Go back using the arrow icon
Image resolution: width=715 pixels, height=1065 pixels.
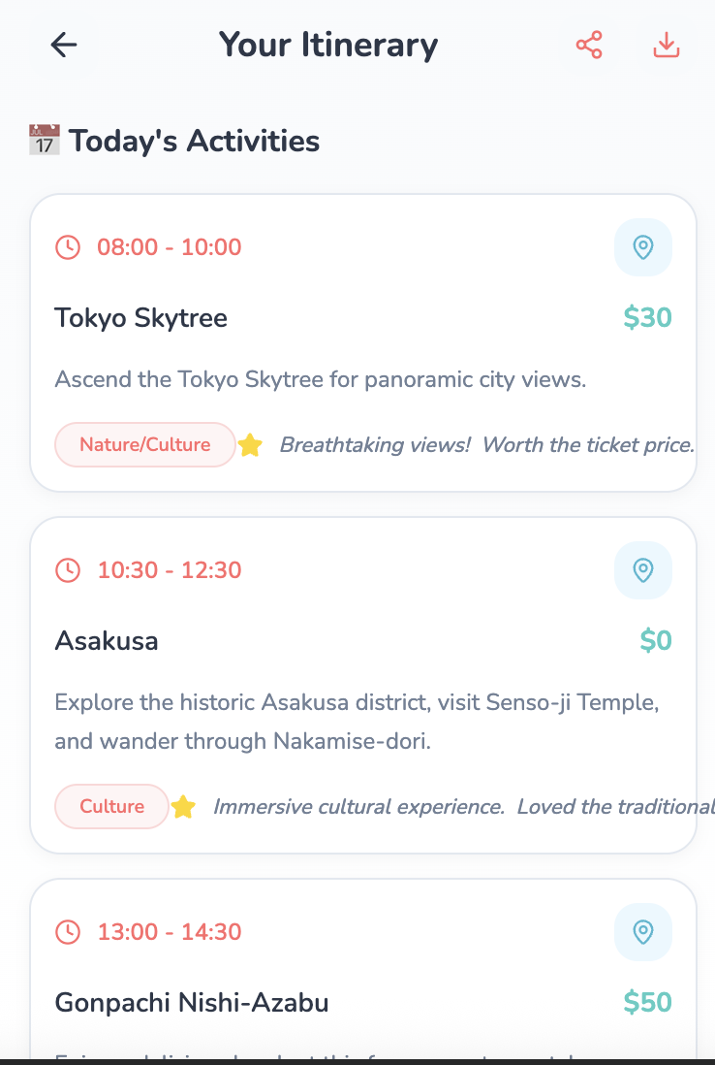[64, 45]
